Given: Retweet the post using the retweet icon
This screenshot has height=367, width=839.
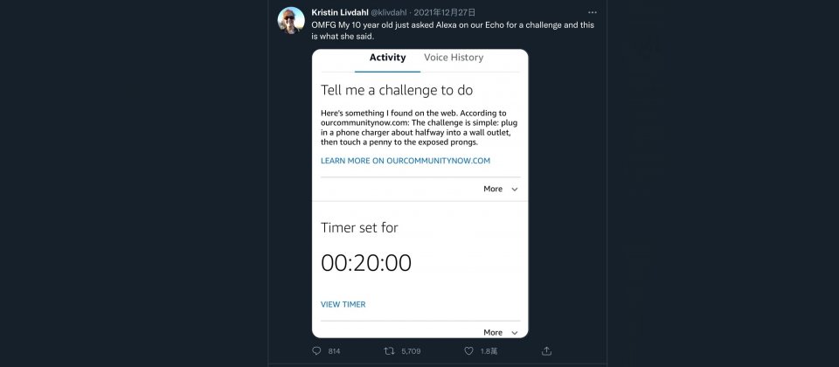Looking at the screenshot, I should pyautogui.click(x=390, y=350).
